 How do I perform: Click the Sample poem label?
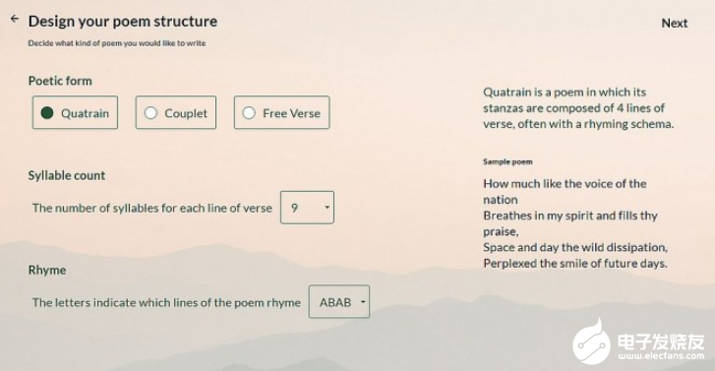click(507, 162)
